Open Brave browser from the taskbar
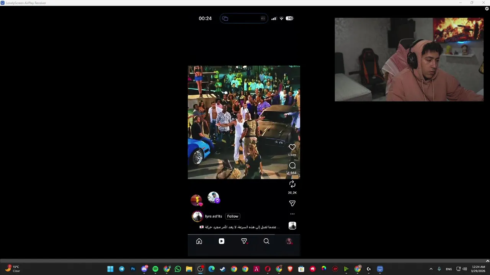The image size is (490, 275). click(x=290, y=269)
